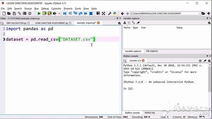Run cell and advance icon
The height and width of the screenshot is (119, 212).
pyautogui.click(x=50, y=13)
